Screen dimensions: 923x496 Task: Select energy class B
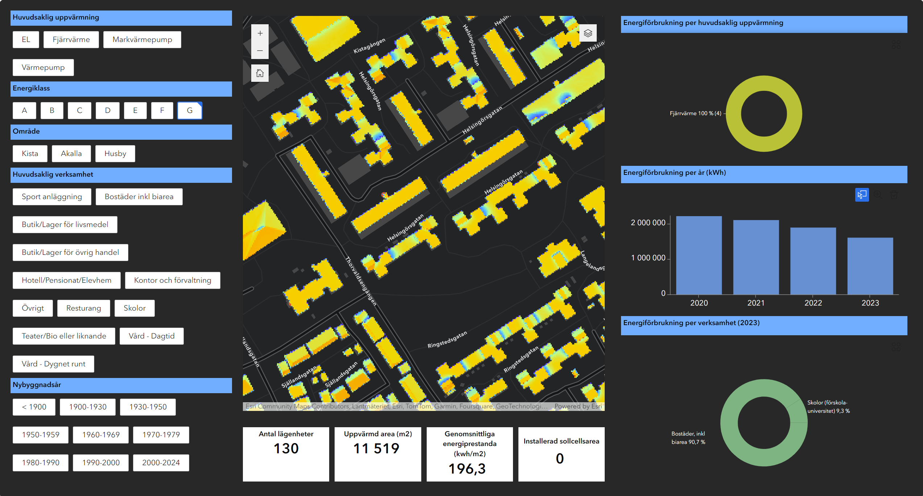click(52, 110)
